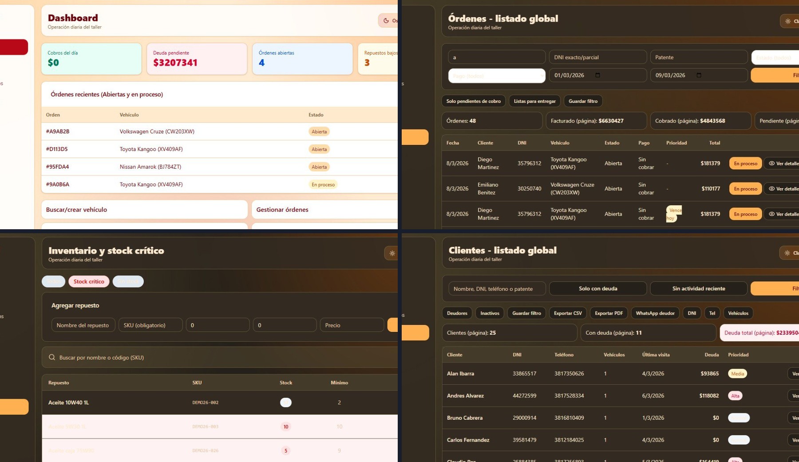Image resolution: width=799 pixels, height=462 pixels.
Task: Click the sun icon in Clientes header
Action: (787, 253)
